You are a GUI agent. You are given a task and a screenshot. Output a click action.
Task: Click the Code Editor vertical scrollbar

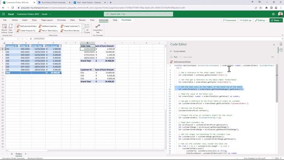(x=277, y=84)
